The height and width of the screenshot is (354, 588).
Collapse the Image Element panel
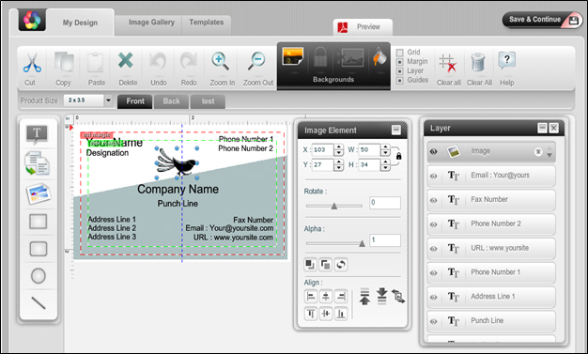(396, 131)
